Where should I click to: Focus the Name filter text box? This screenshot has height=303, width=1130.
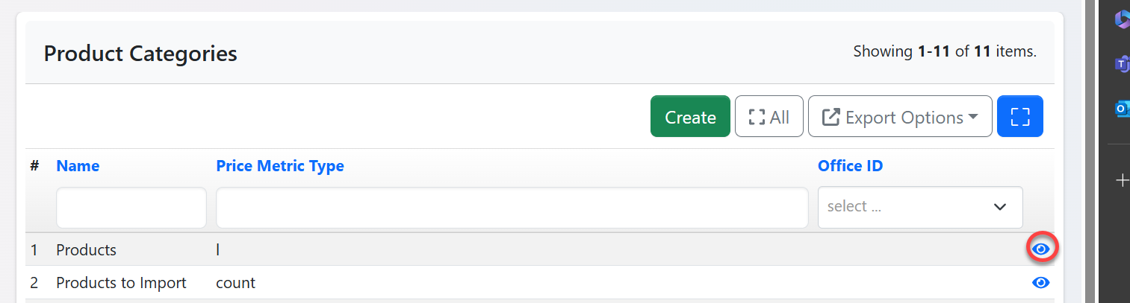[x=131, y=208]
